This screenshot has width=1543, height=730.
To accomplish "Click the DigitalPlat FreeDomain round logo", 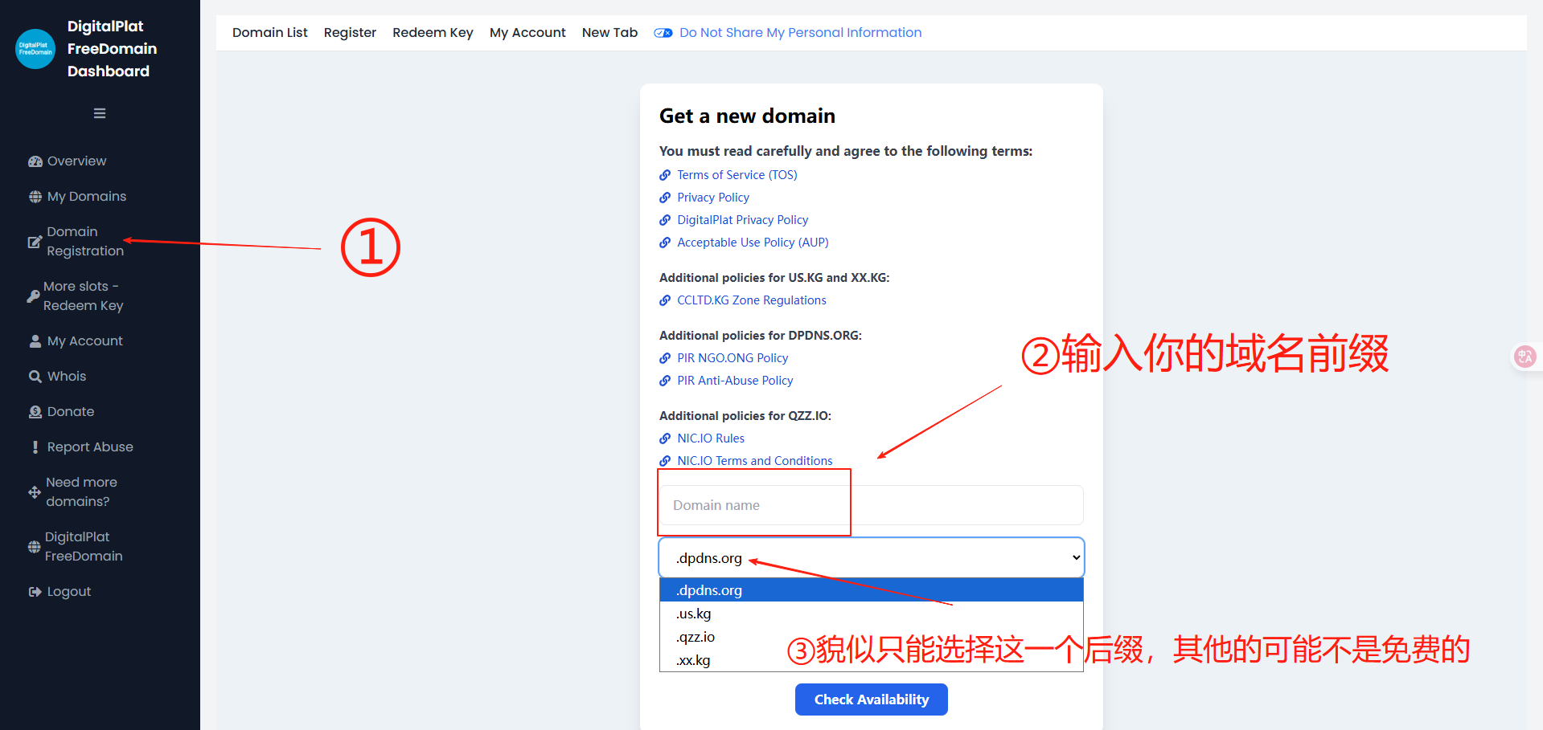I will (x=35, y=49).
